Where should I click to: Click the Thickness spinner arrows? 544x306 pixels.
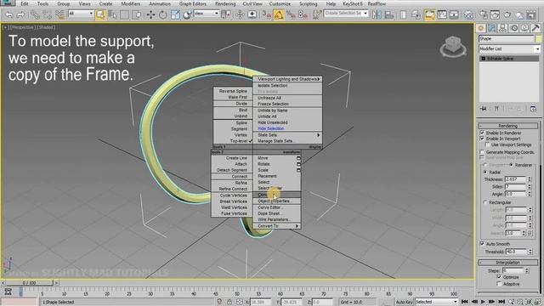pos(530,179)
